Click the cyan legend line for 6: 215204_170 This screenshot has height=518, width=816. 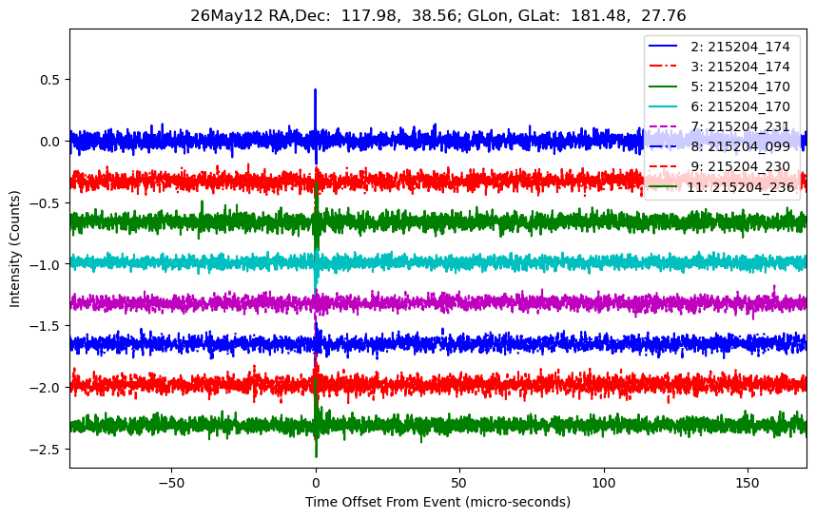(663, 106)
